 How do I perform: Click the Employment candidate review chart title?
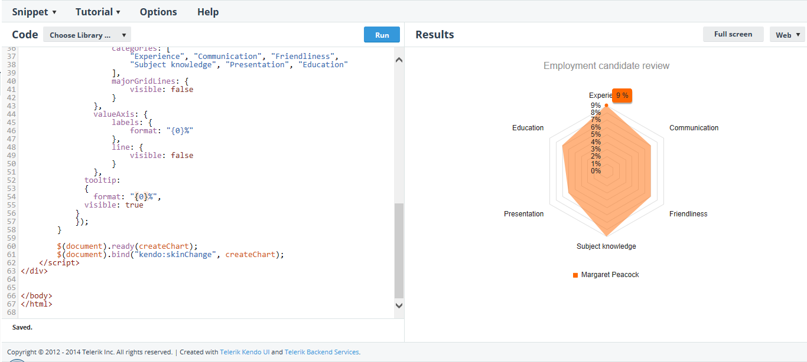(606, 66)
